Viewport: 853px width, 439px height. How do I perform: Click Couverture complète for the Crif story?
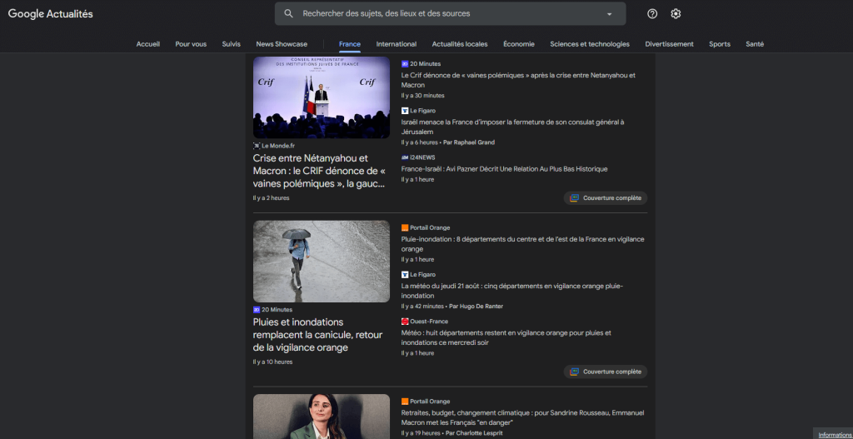coord(606,198)
